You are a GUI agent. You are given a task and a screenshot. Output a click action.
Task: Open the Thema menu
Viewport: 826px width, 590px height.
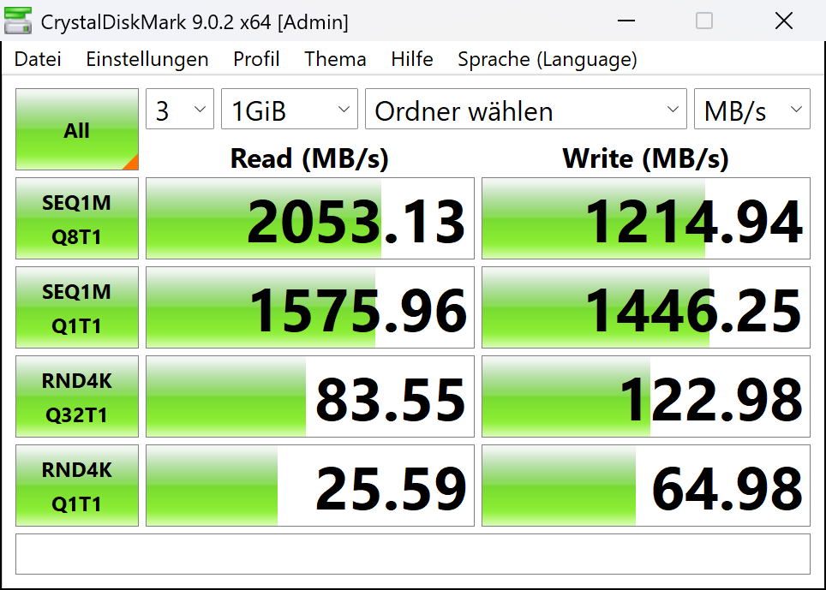(x=335, y=59)
